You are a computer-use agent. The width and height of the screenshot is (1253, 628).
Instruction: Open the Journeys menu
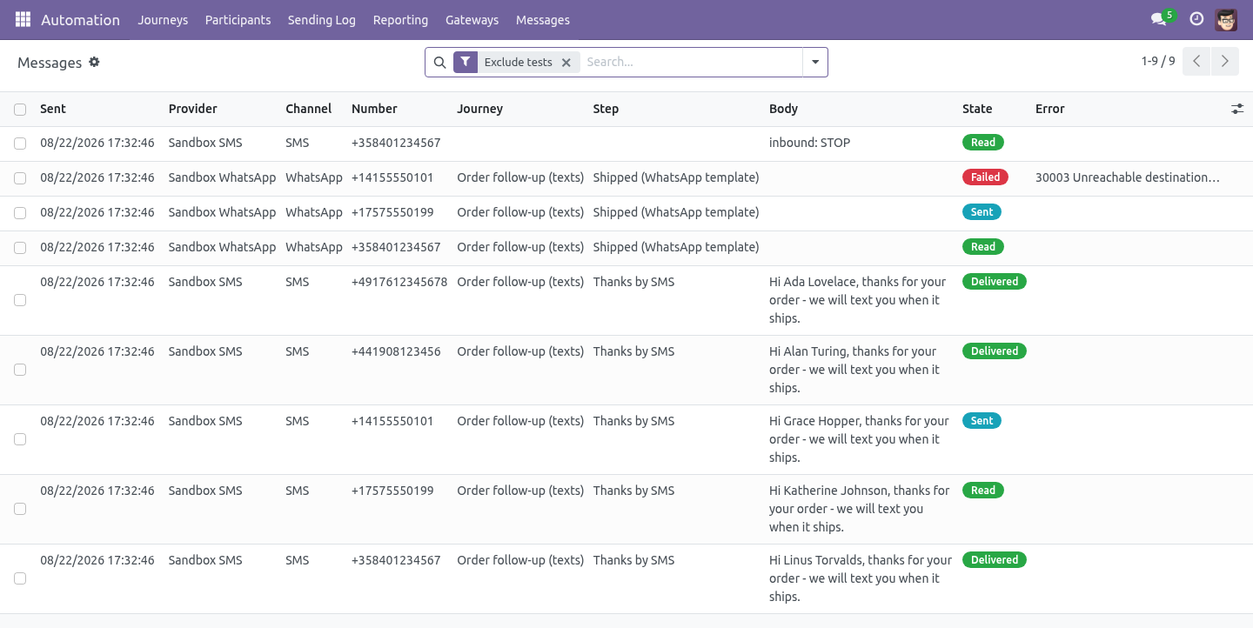click(163, 19)
